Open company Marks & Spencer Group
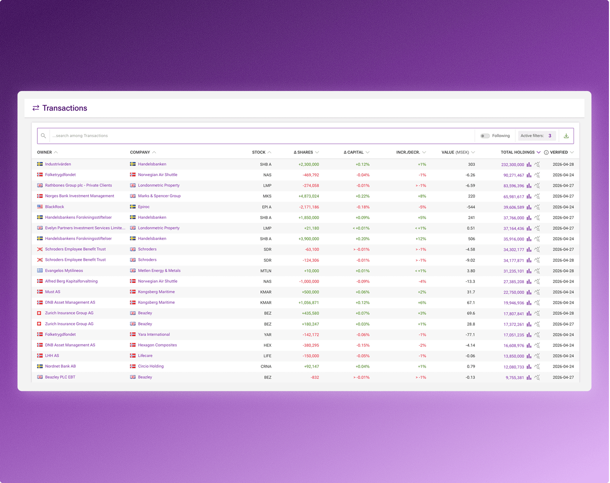Viewport: 610px width, 483px height. (159, 196)
